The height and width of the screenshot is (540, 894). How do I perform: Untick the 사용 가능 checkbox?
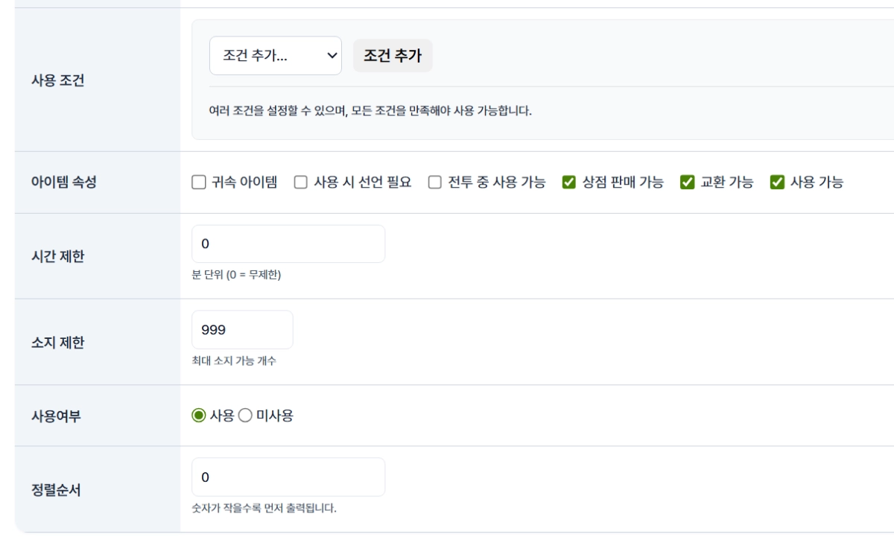[778, 182]
